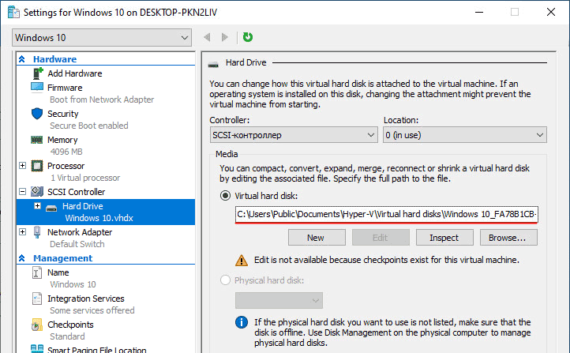The image size is (570, 353).
Task: Click the Processor icon
Action: pyautogui.click(x=37, y=166)
